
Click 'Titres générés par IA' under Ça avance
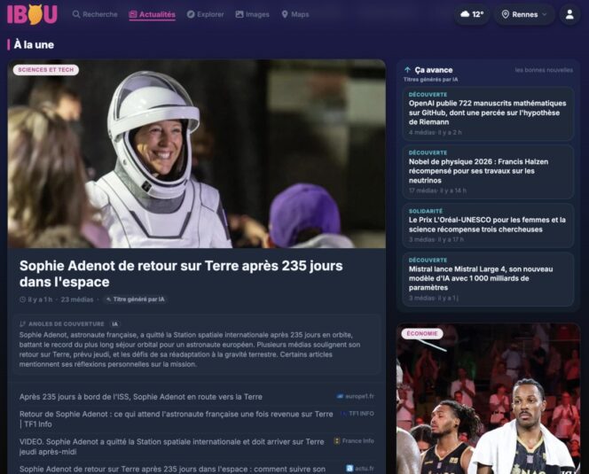point(430,80)
